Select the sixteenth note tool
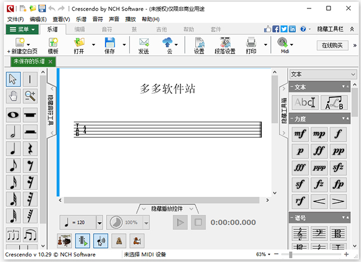This screenshot has height=262, width=361. pyautogui.click(x=13, y=182)
